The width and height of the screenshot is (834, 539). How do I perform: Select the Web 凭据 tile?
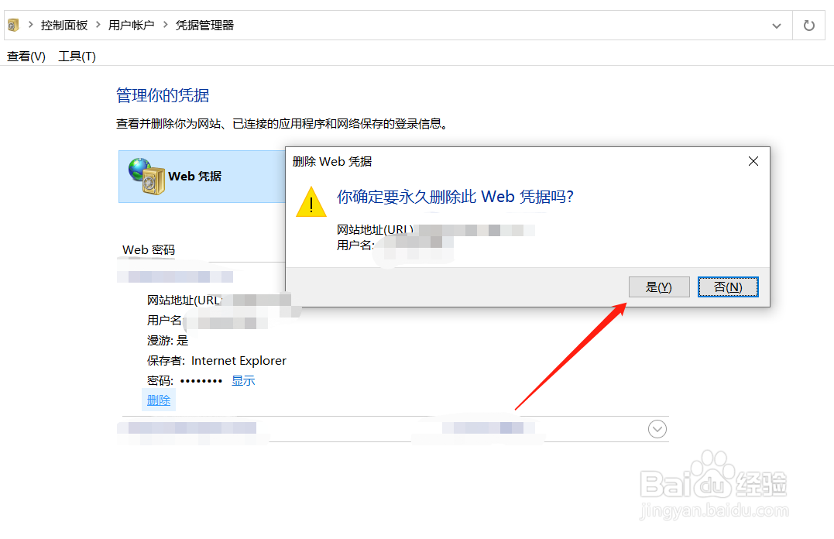tap(202, 176)
